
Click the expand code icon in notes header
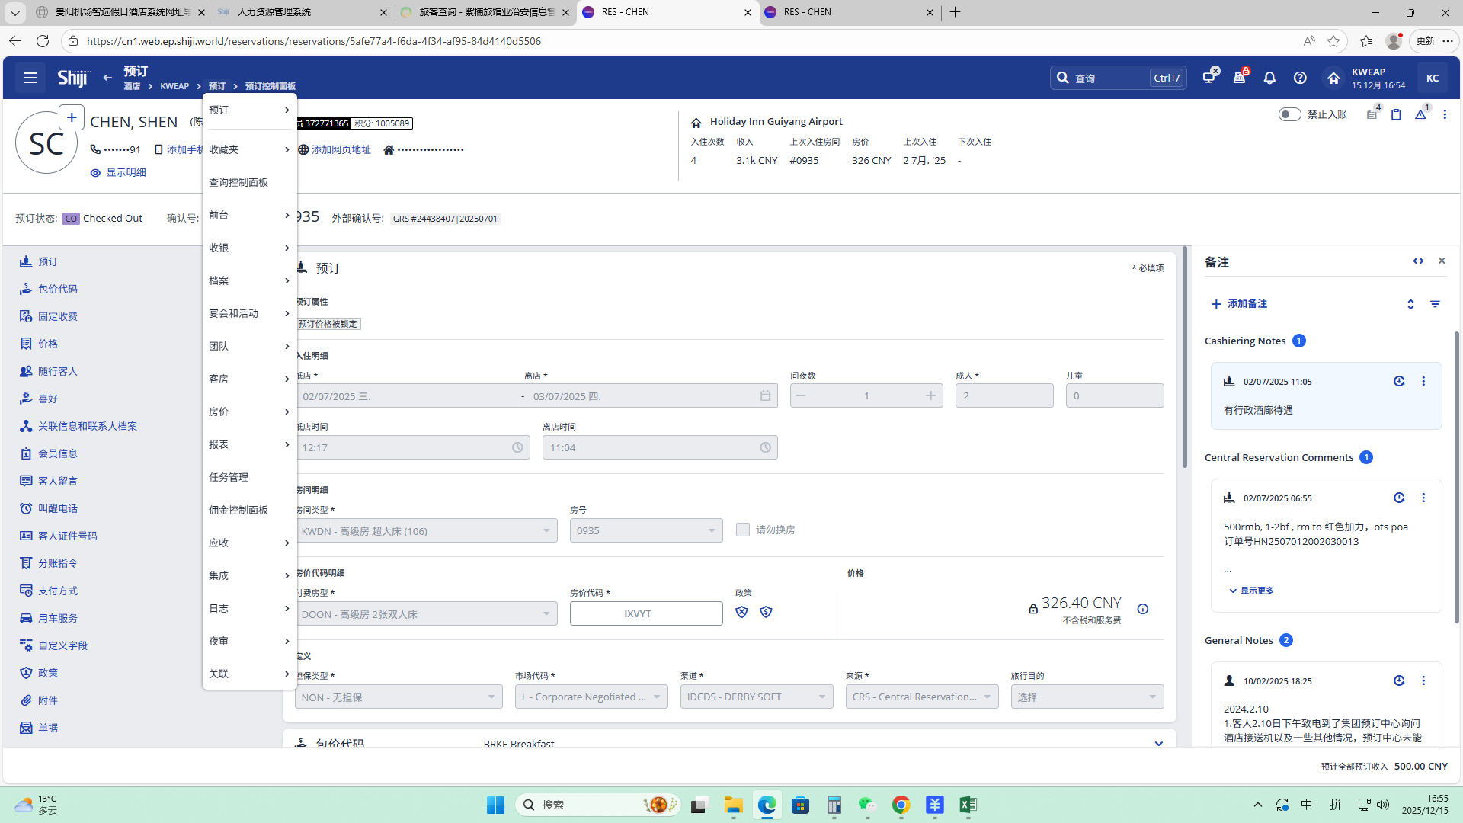click(x=1418, y=261)
